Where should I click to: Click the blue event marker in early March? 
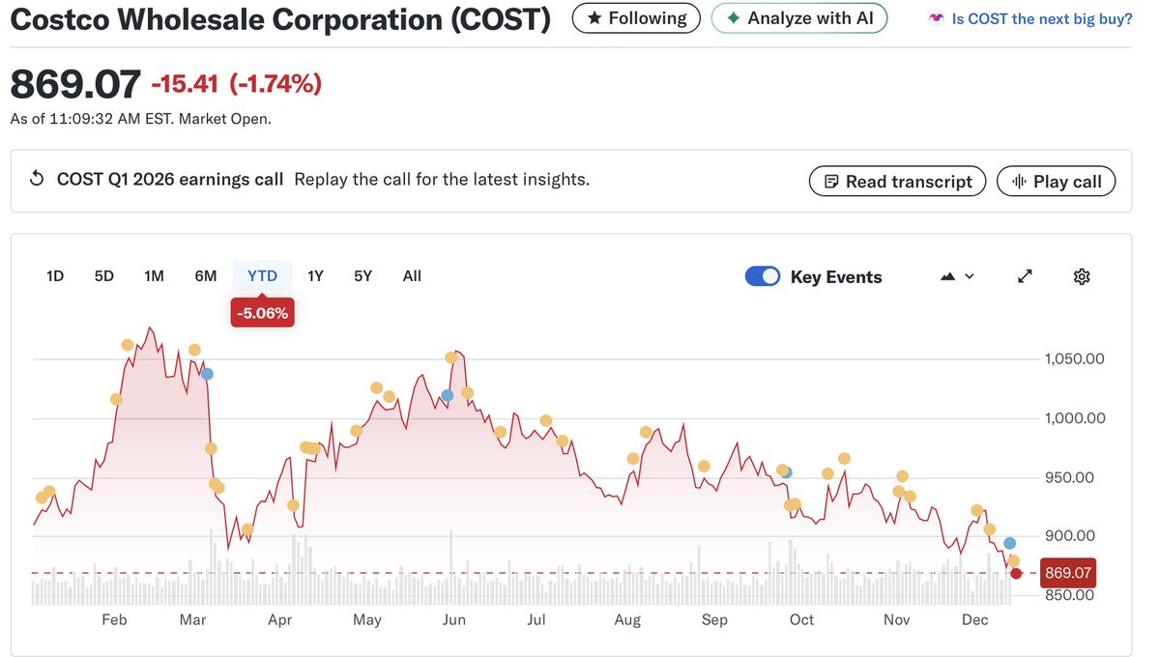(208, 374)
